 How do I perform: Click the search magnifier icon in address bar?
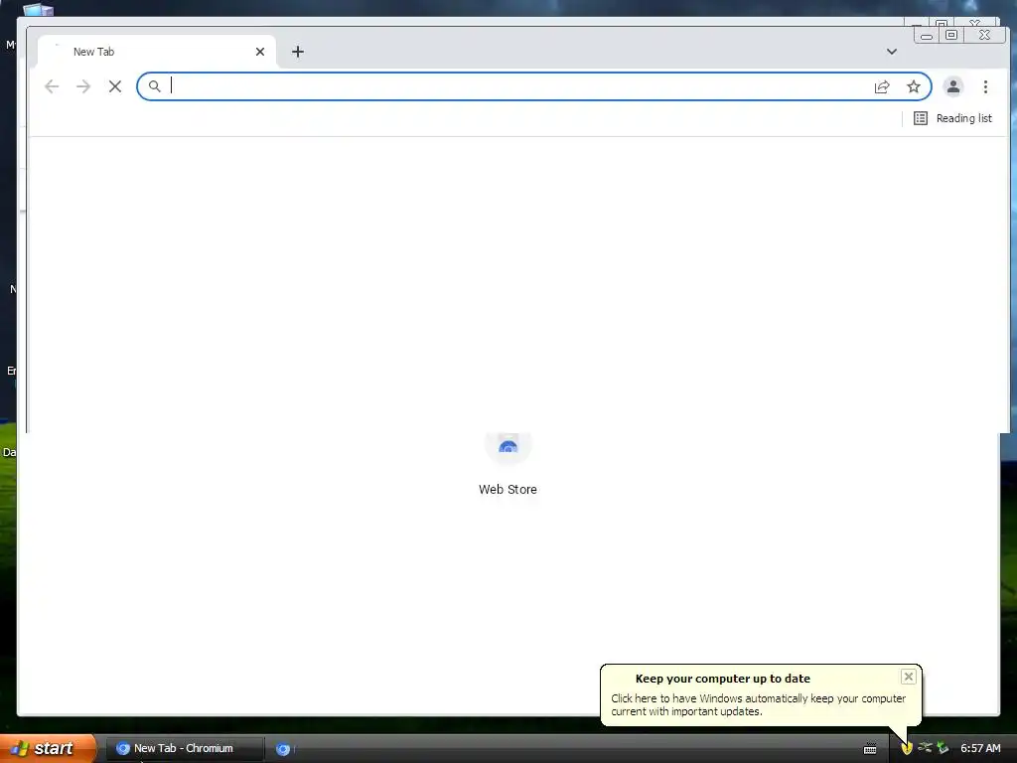coord(154,86)
